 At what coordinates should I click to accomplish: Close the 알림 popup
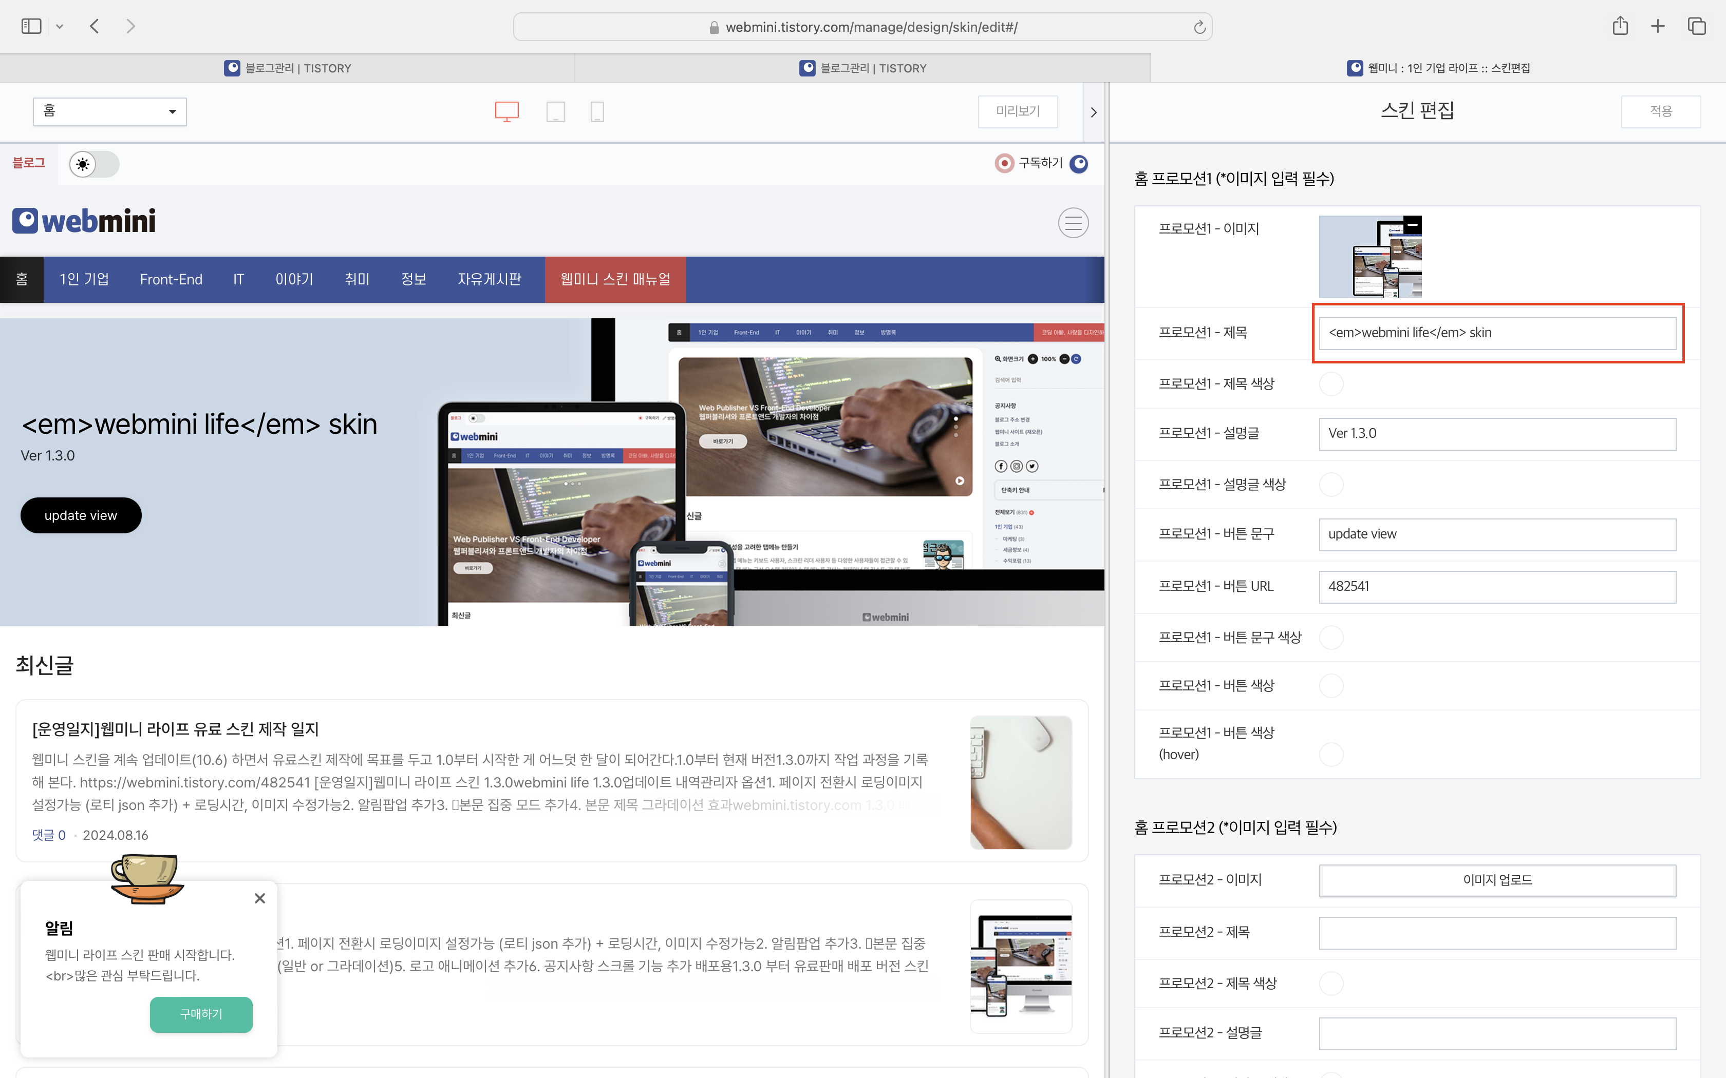(259, 898)
